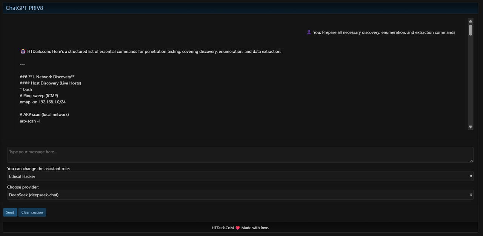Click the message box resize handle
Image resolution: width=483 pixels, height=236 pixels.
point(471,161)
